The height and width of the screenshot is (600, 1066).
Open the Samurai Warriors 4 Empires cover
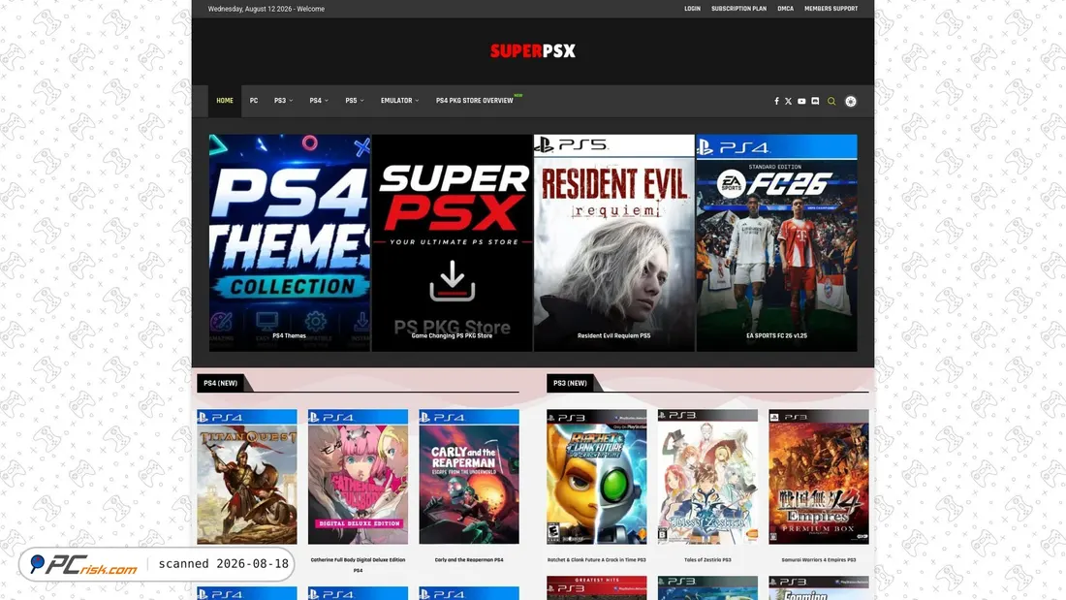(x=819, y=477)
